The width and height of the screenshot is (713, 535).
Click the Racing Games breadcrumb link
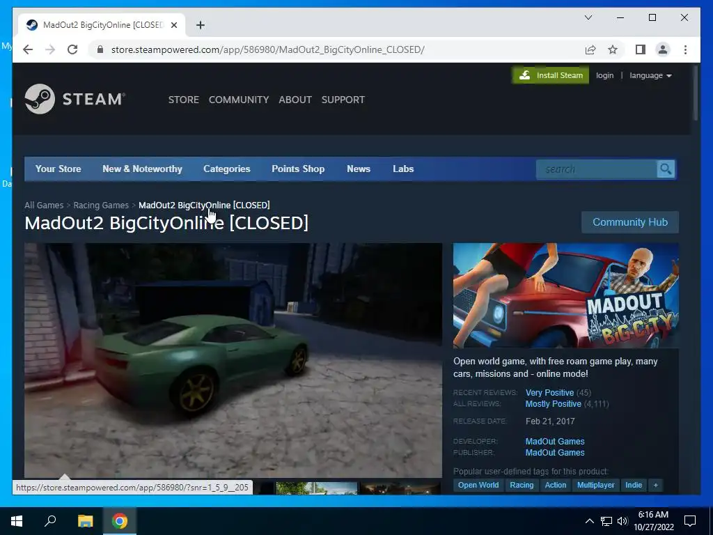point(101,206)
